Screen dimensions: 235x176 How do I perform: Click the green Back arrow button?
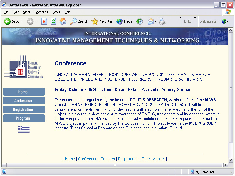coord(7,21)
